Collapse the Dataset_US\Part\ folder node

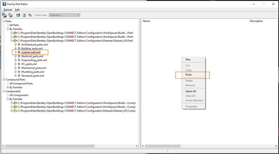(x=11, y=41)
